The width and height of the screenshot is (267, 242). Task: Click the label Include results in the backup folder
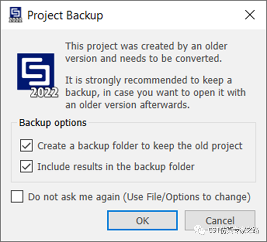pyautogui.click(x=116, y=167)
